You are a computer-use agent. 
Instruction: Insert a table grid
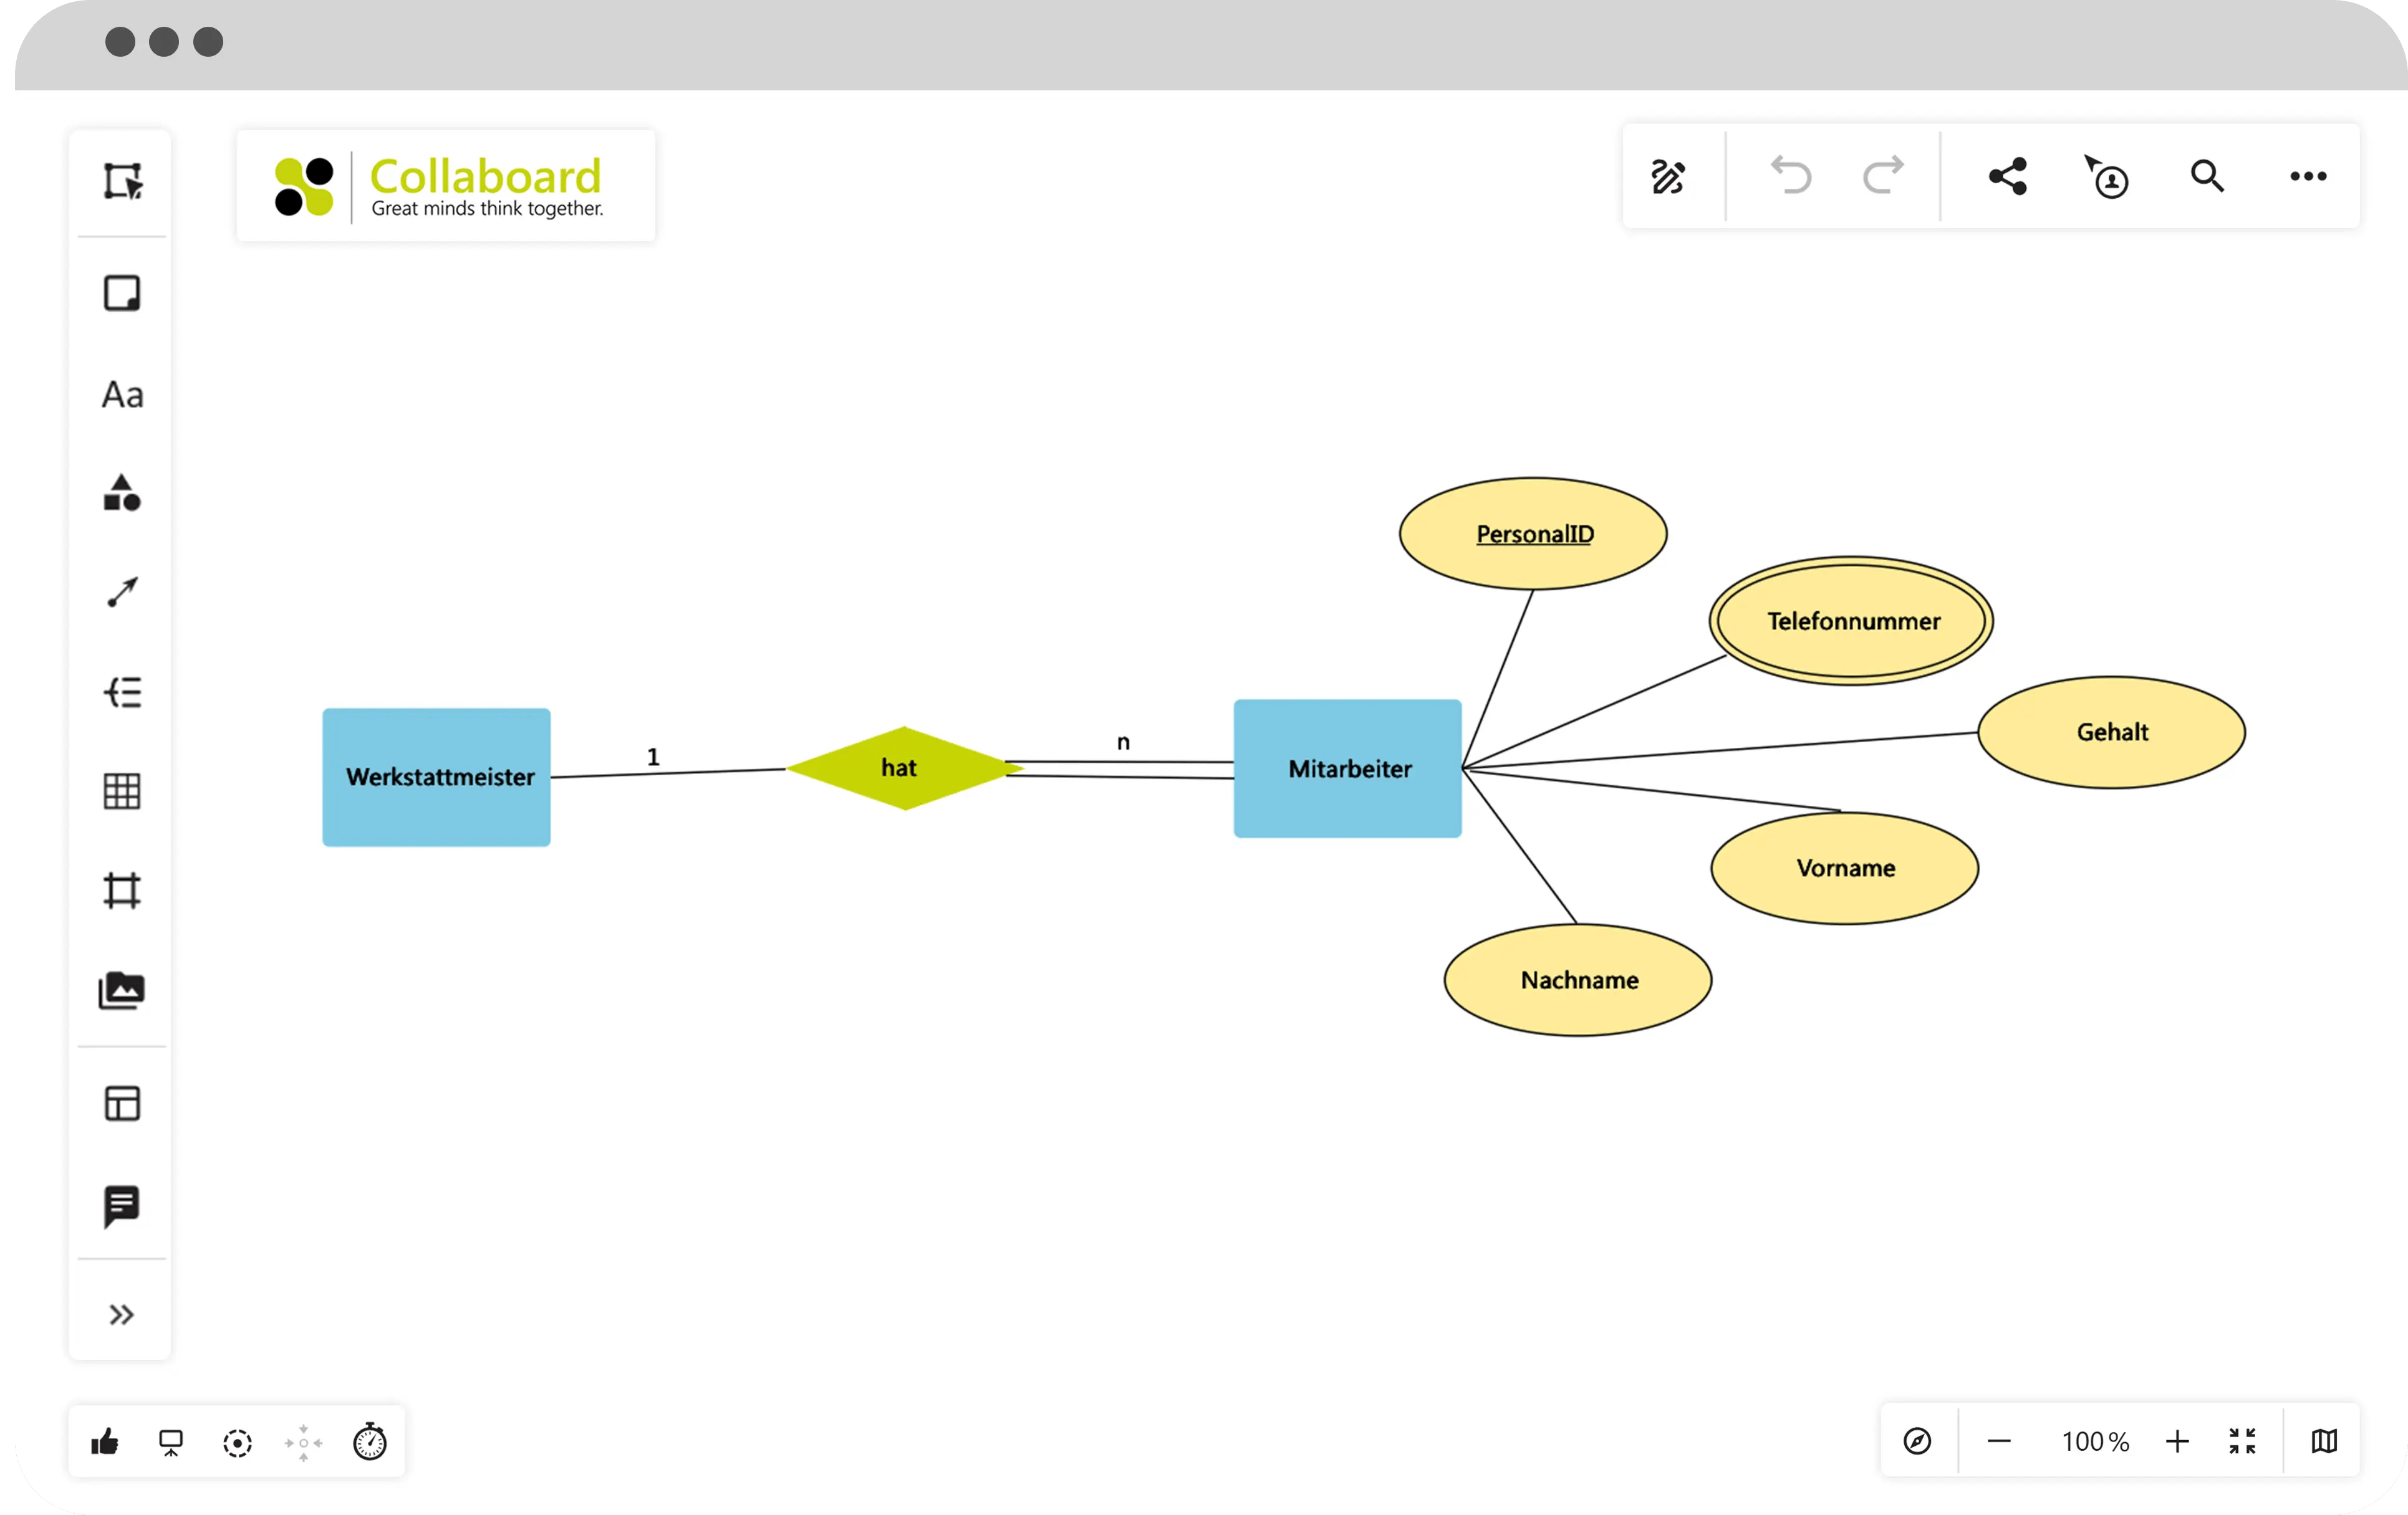tap(122, 791)
